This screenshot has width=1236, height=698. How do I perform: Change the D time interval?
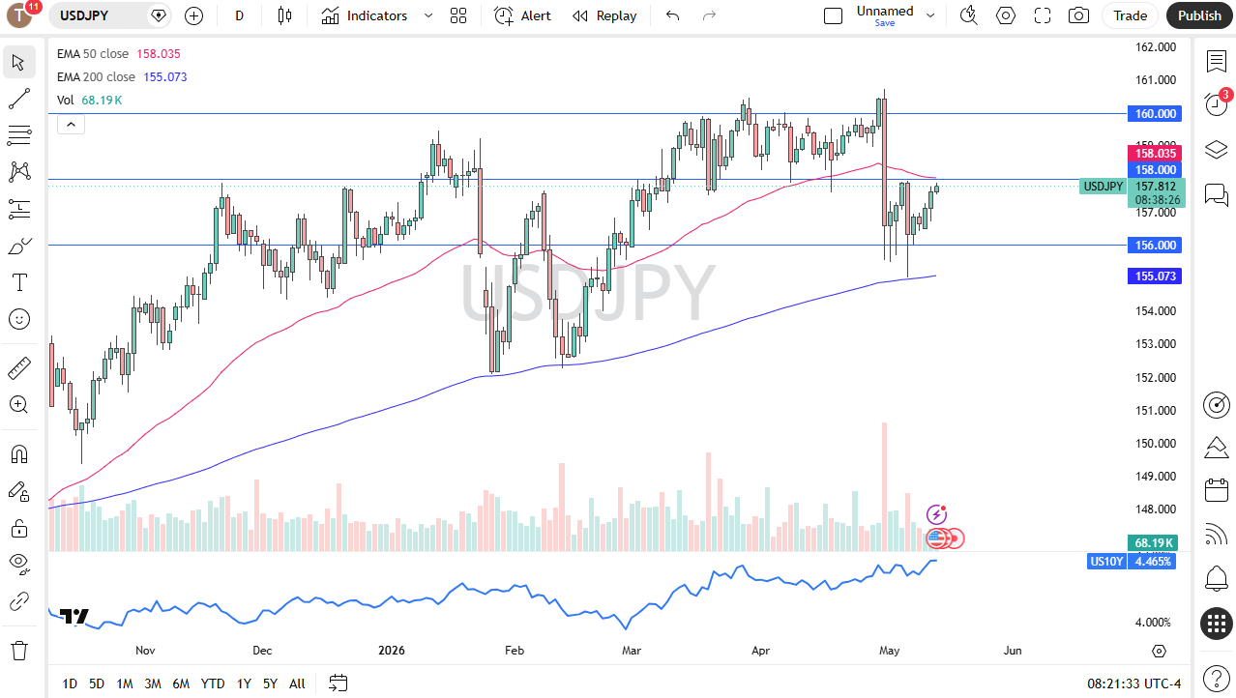239,15
